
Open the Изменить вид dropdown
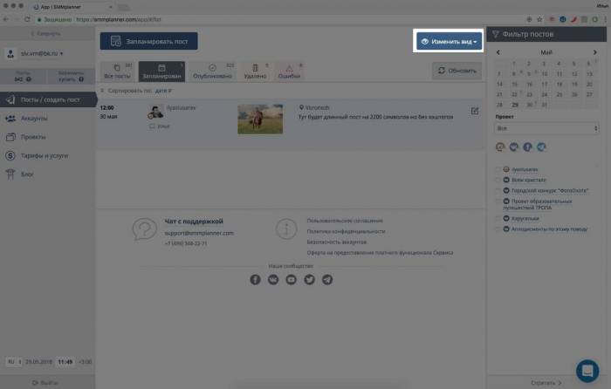coord(449,41)
